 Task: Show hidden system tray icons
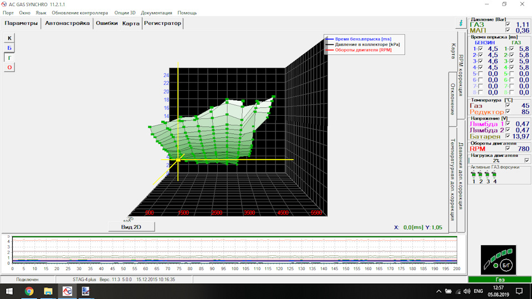pos(439,291)
